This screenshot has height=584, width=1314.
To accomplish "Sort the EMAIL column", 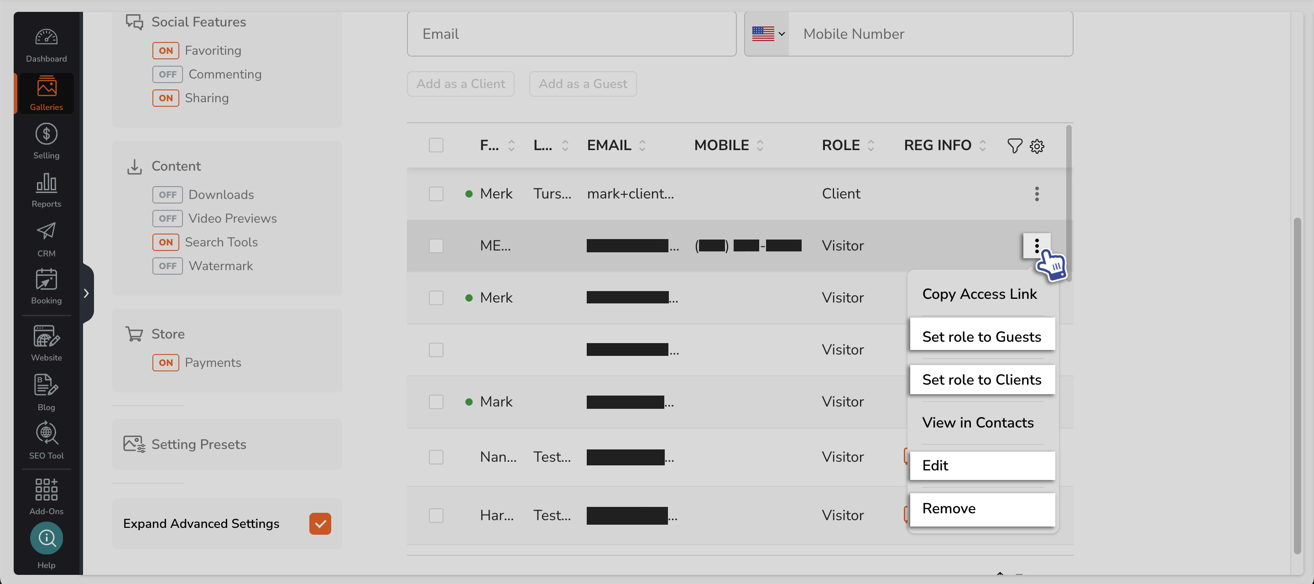I will 642,146.
